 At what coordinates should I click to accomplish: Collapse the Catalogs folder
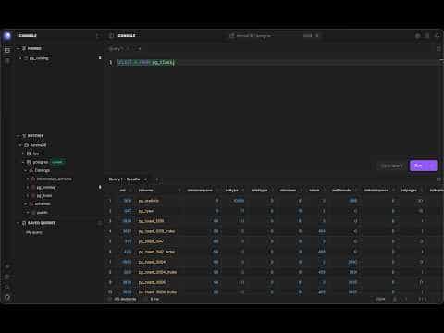26,170
